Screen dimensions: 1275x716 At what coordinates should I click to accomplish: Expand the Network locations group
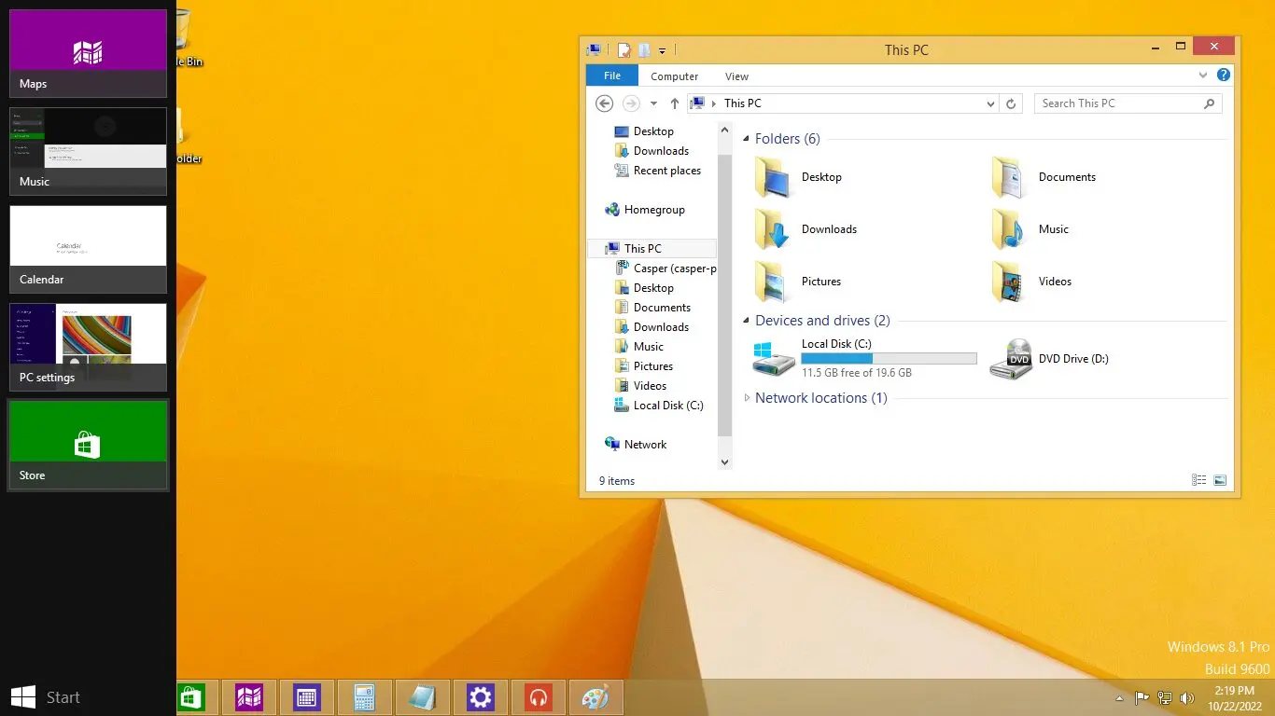click(x=747, y=398)
